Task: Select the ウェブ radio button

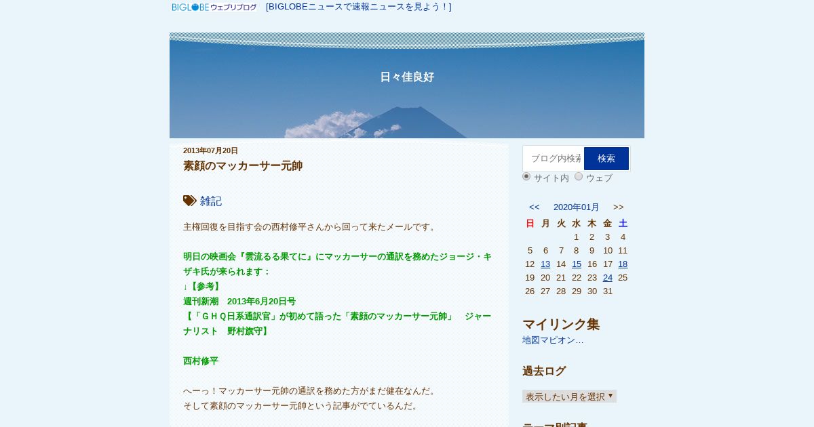Action: (579, 176)
